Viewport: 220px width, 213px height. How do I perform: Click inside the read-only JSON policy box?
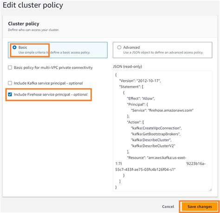coord(162,131)
